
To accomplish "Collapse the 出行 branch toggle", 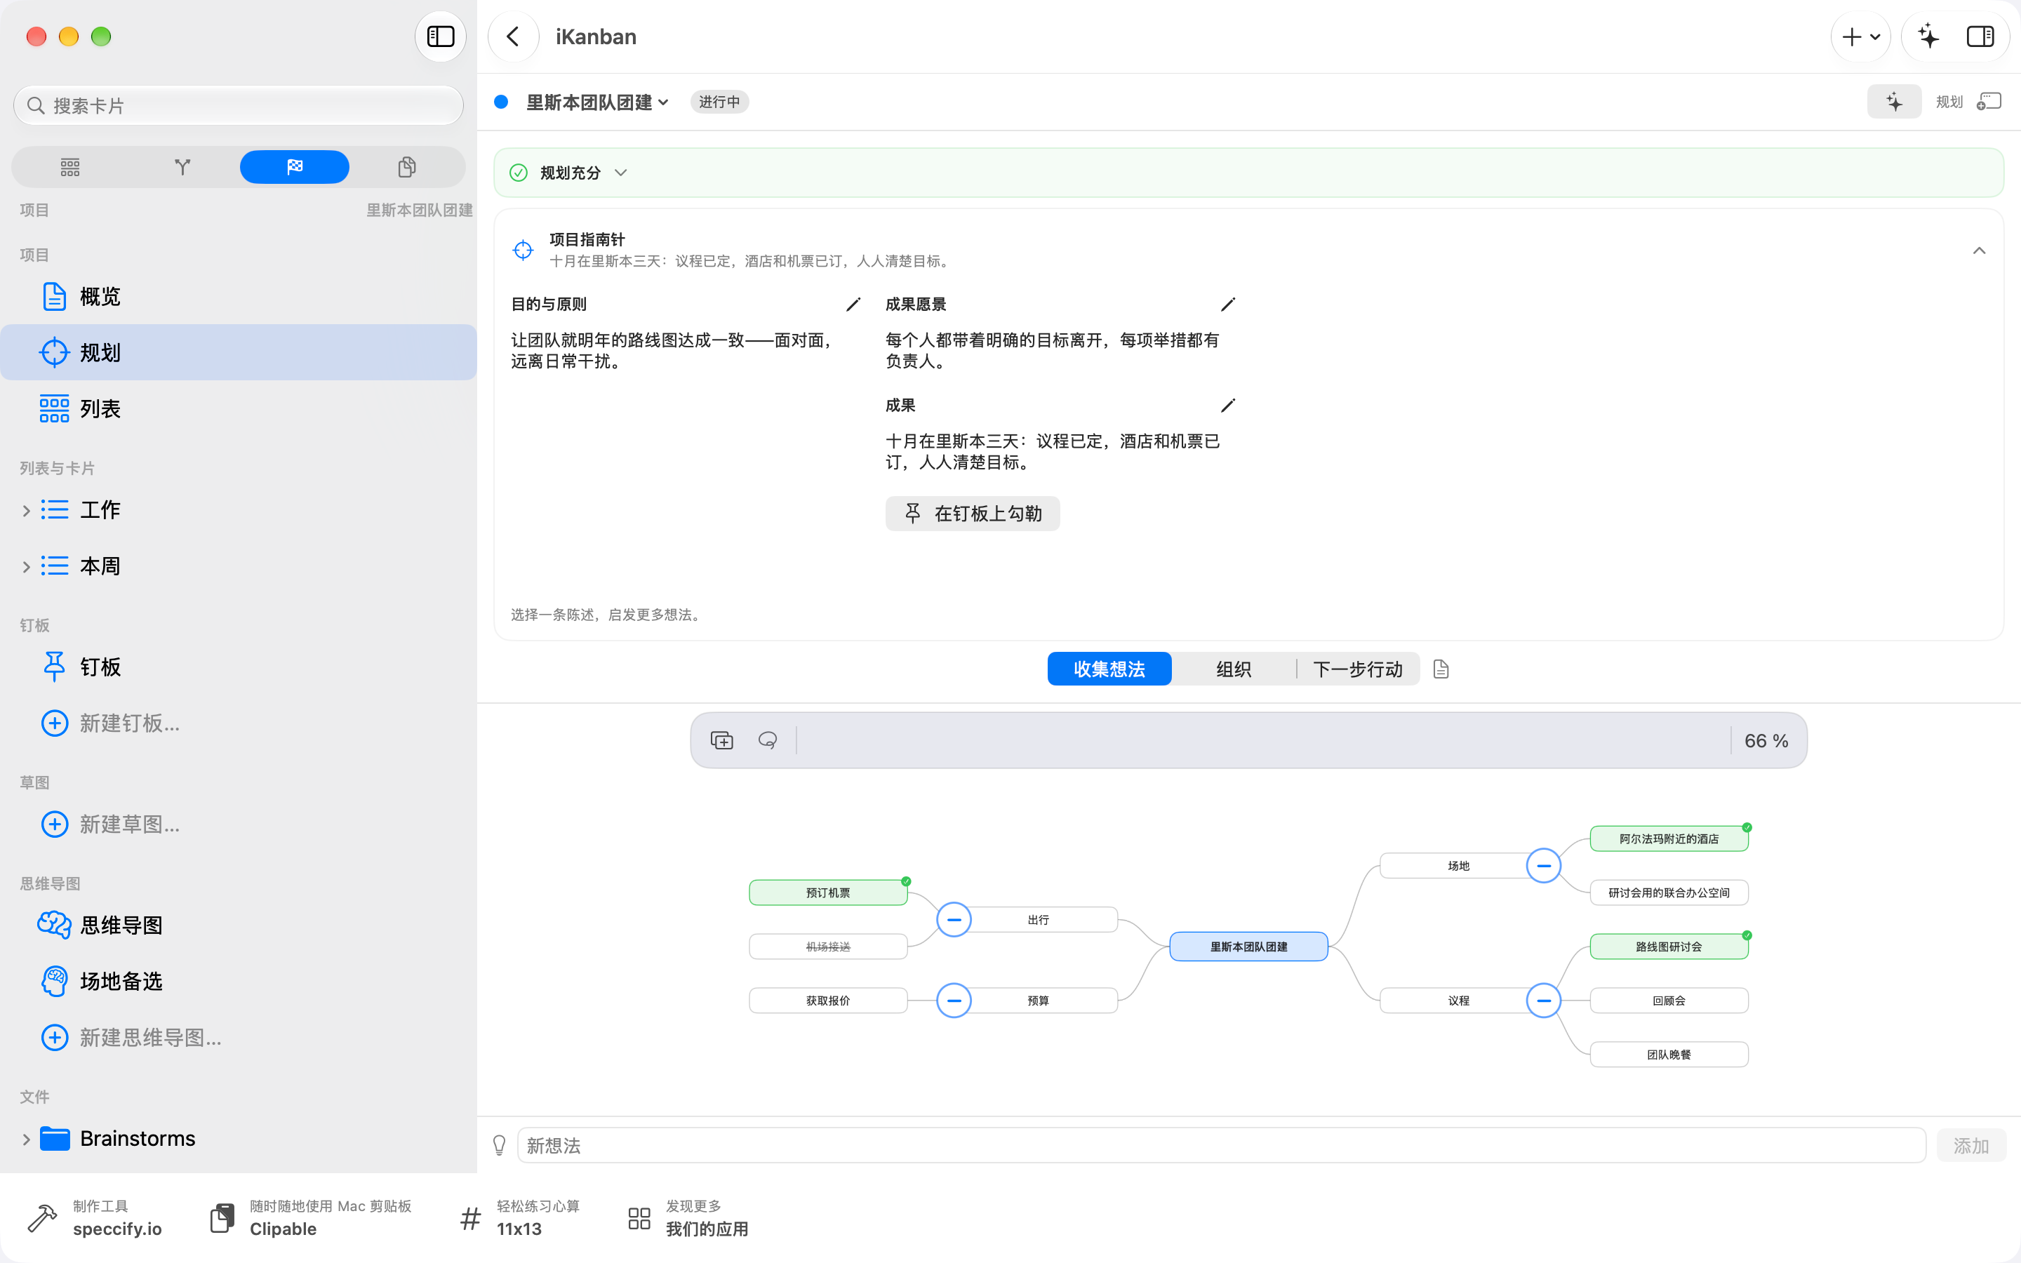I will (954, 920).
